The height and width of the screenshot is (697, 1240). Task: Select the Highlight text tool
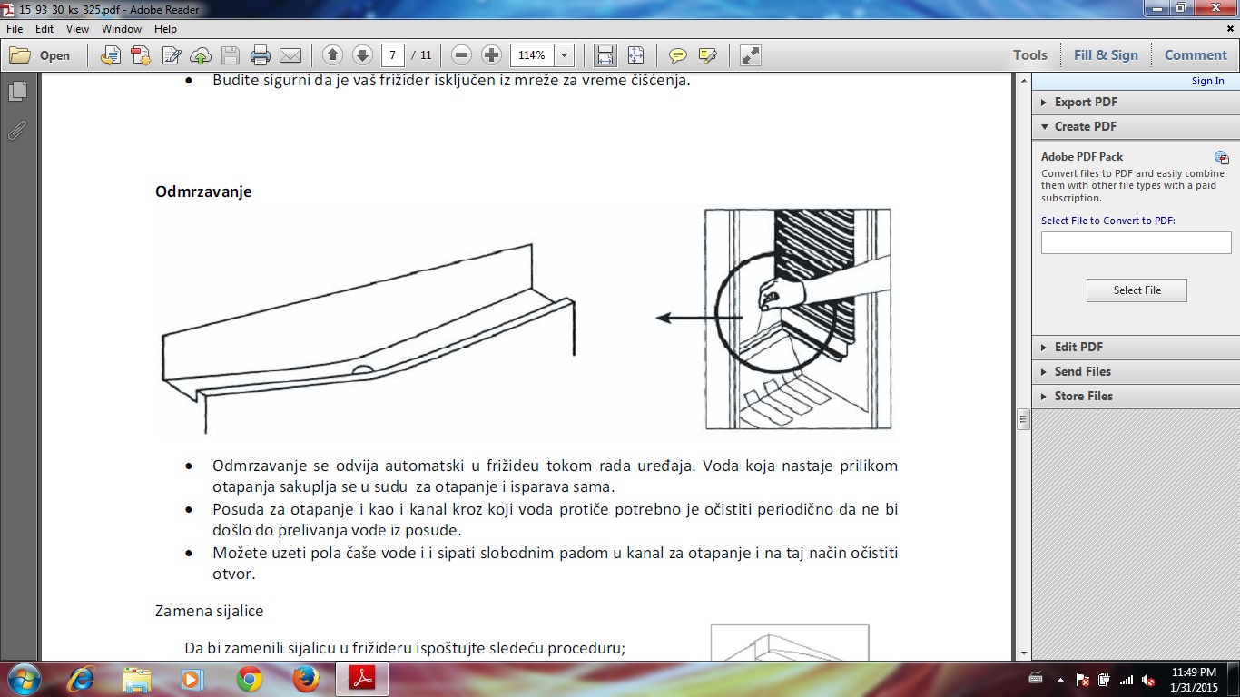708,55
